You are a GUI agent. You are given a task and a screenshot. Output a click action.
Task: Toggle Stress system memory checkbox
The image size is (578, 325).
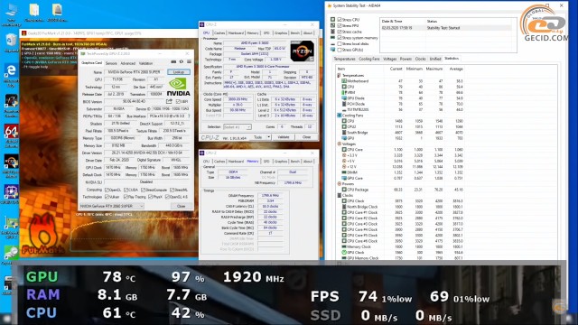tap(340, 38)
